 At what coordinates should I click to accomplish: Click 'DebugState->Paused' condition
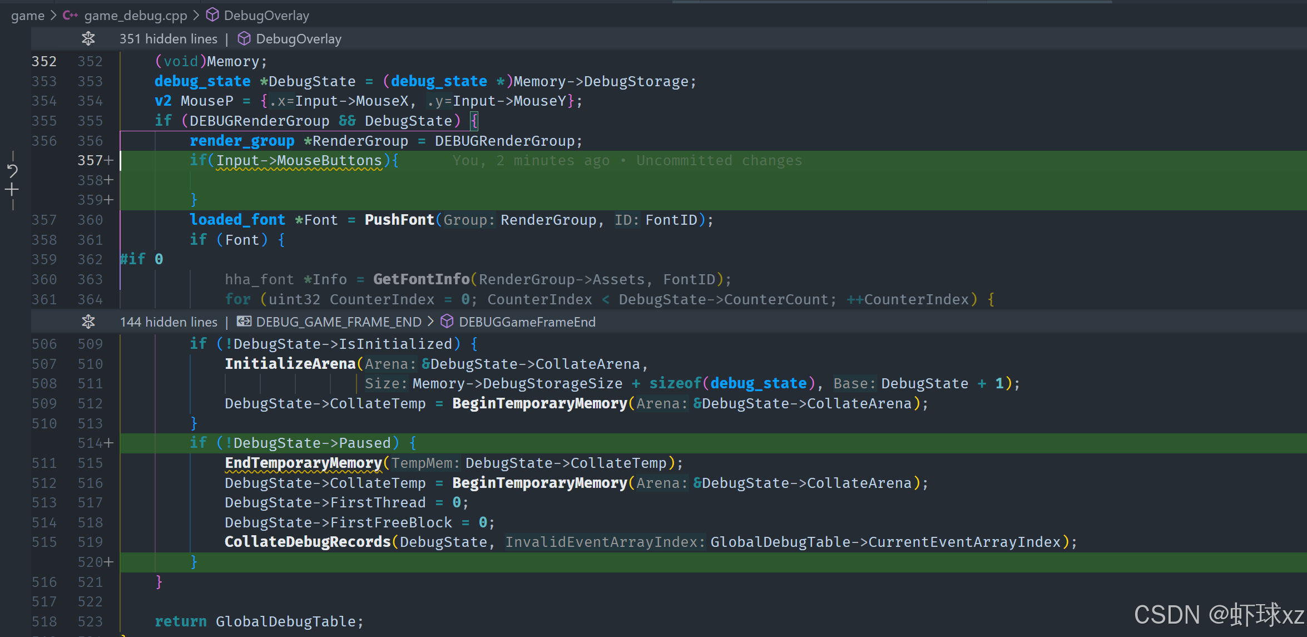coord(312,443)
